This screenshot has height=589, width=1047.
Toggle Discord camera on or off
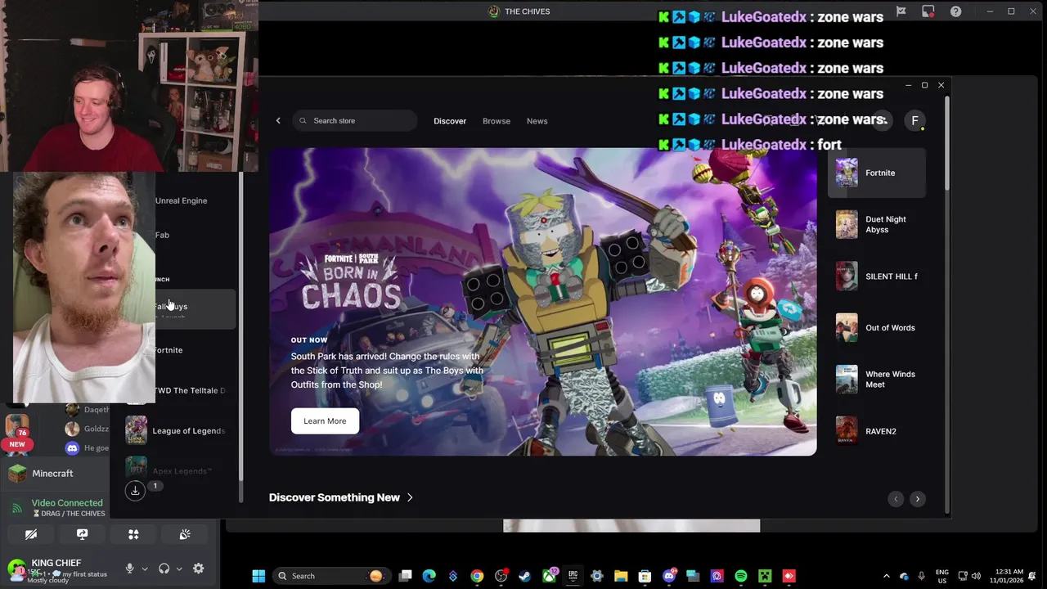30,535
